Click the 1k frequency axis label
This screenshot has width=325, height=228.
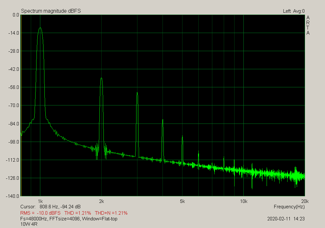click(40, 201)
